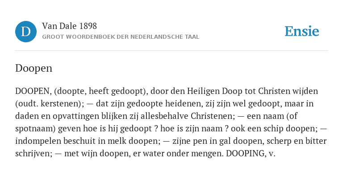This screenshot has width=343, height=171.
Task: Click the capitalized word 'DOOPEN,' starting the definition
Action: pos(33,91)
